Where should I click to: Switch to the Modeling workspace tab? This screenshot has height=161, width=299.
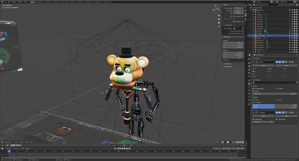click(x=40, y=2)
